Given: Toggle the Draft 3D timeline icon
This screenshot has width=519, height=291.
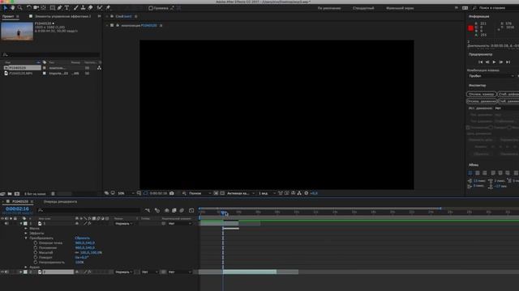Looking at the screenshot, I should pyautogui.click(x=157, y=210).
